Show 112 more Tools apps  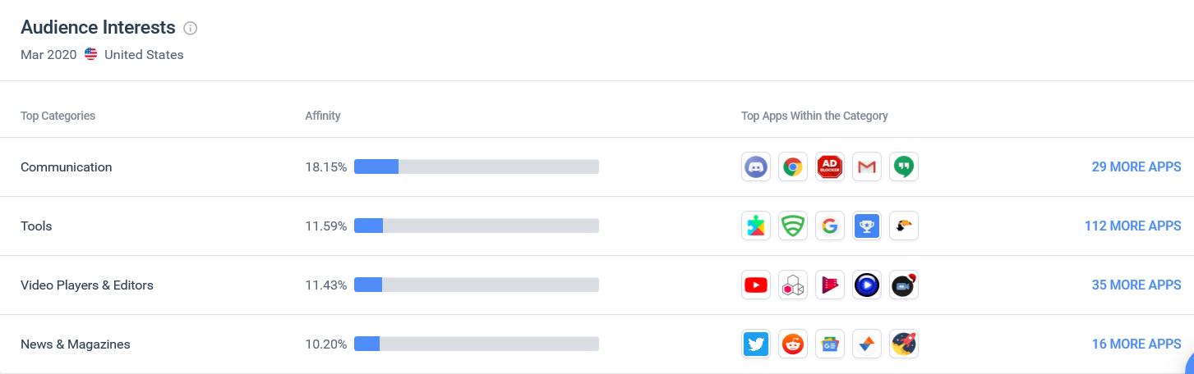click(1132, 226)
